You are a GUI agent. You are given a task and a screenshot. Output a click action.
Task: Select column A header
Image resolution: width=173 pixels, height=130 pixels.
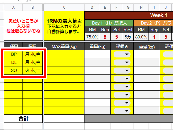click(x=14, y=7)
